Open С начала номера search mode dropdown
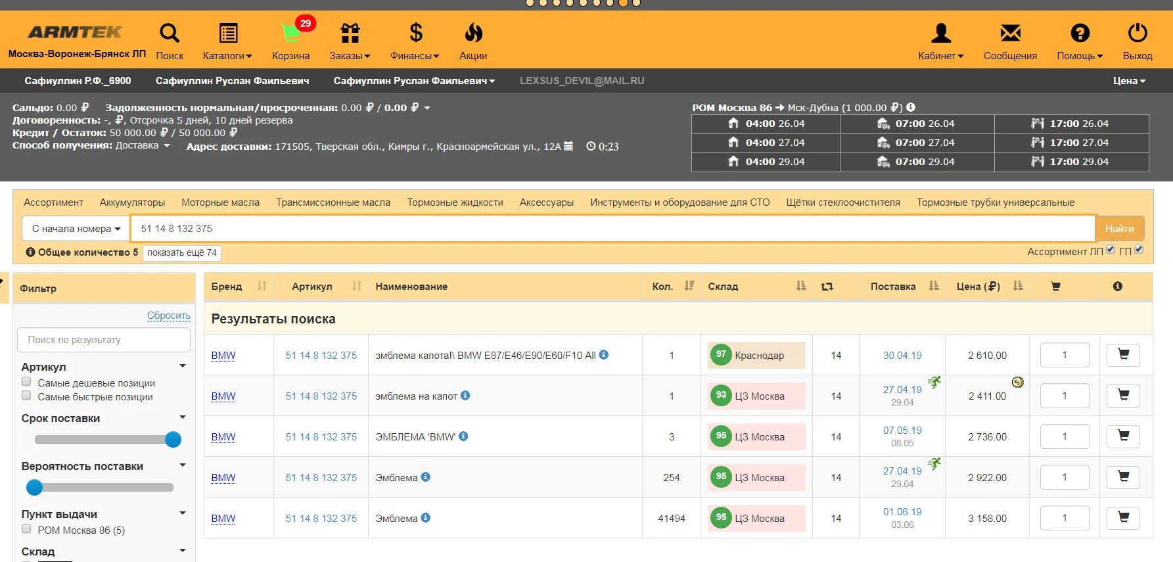The width and height of the screenshot is (1173, 562). [x=76, y=229]
